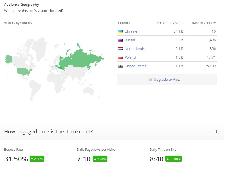Image resolution: width=229 pixels, height=175 pixels.
Task: Open the question mark help icon
Action: (x=216, y=132)
